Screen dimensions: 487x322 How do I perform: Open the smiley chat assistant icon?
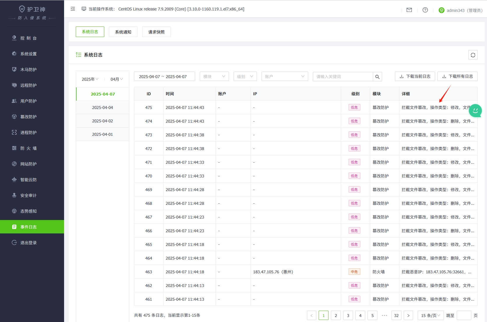475,110
